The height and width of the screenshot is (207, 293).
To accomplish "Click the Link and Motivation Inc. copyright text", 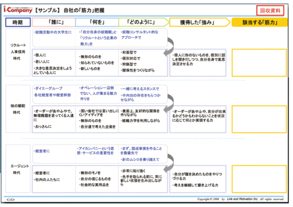I will point(240,199).
